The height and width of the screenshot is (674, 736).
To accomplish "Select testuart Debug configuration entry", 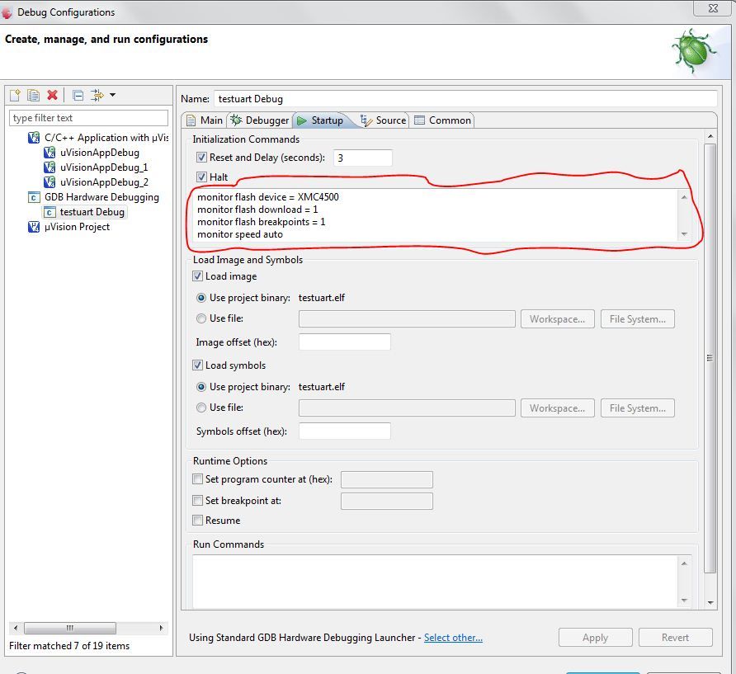I will pos(92,212).
